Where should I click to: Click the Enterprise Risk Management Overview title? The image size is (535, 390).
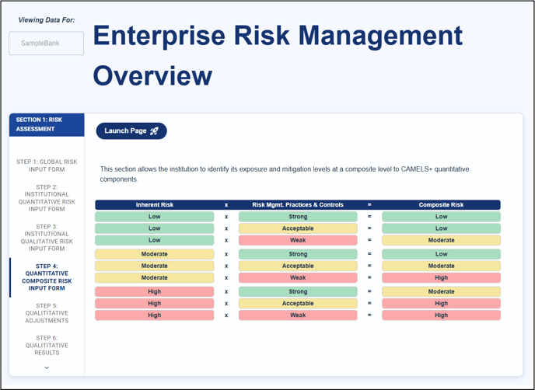(x=278, y=55)
